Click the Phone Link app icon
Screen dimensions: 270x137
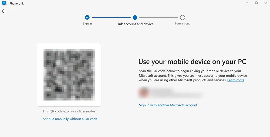point(4,3)
